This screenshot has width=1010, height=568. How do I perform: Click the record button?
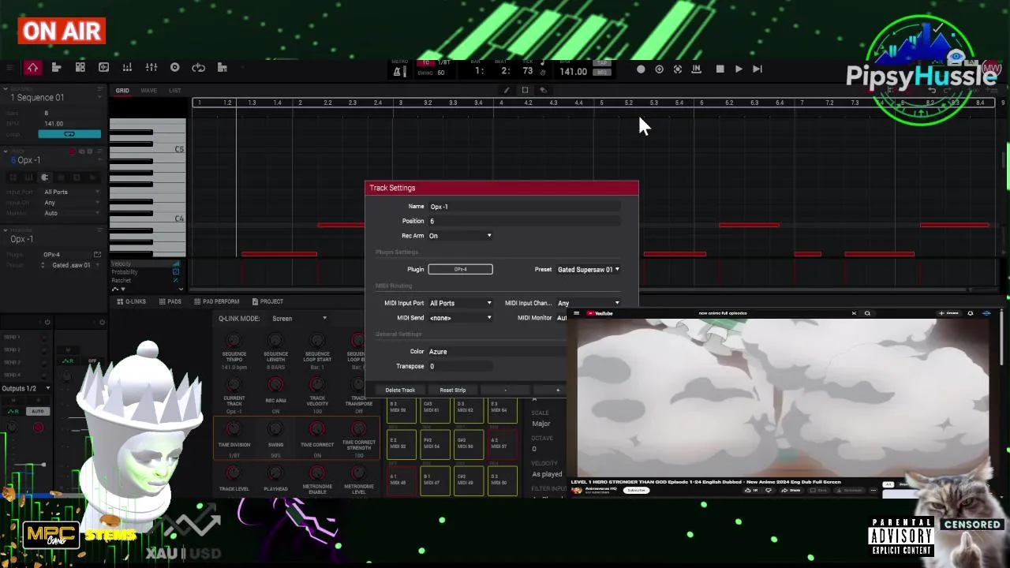(641, 69)
